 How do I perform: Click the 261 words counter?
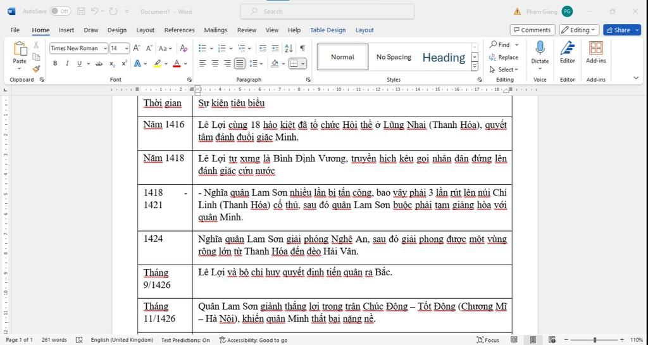[54, 340]
